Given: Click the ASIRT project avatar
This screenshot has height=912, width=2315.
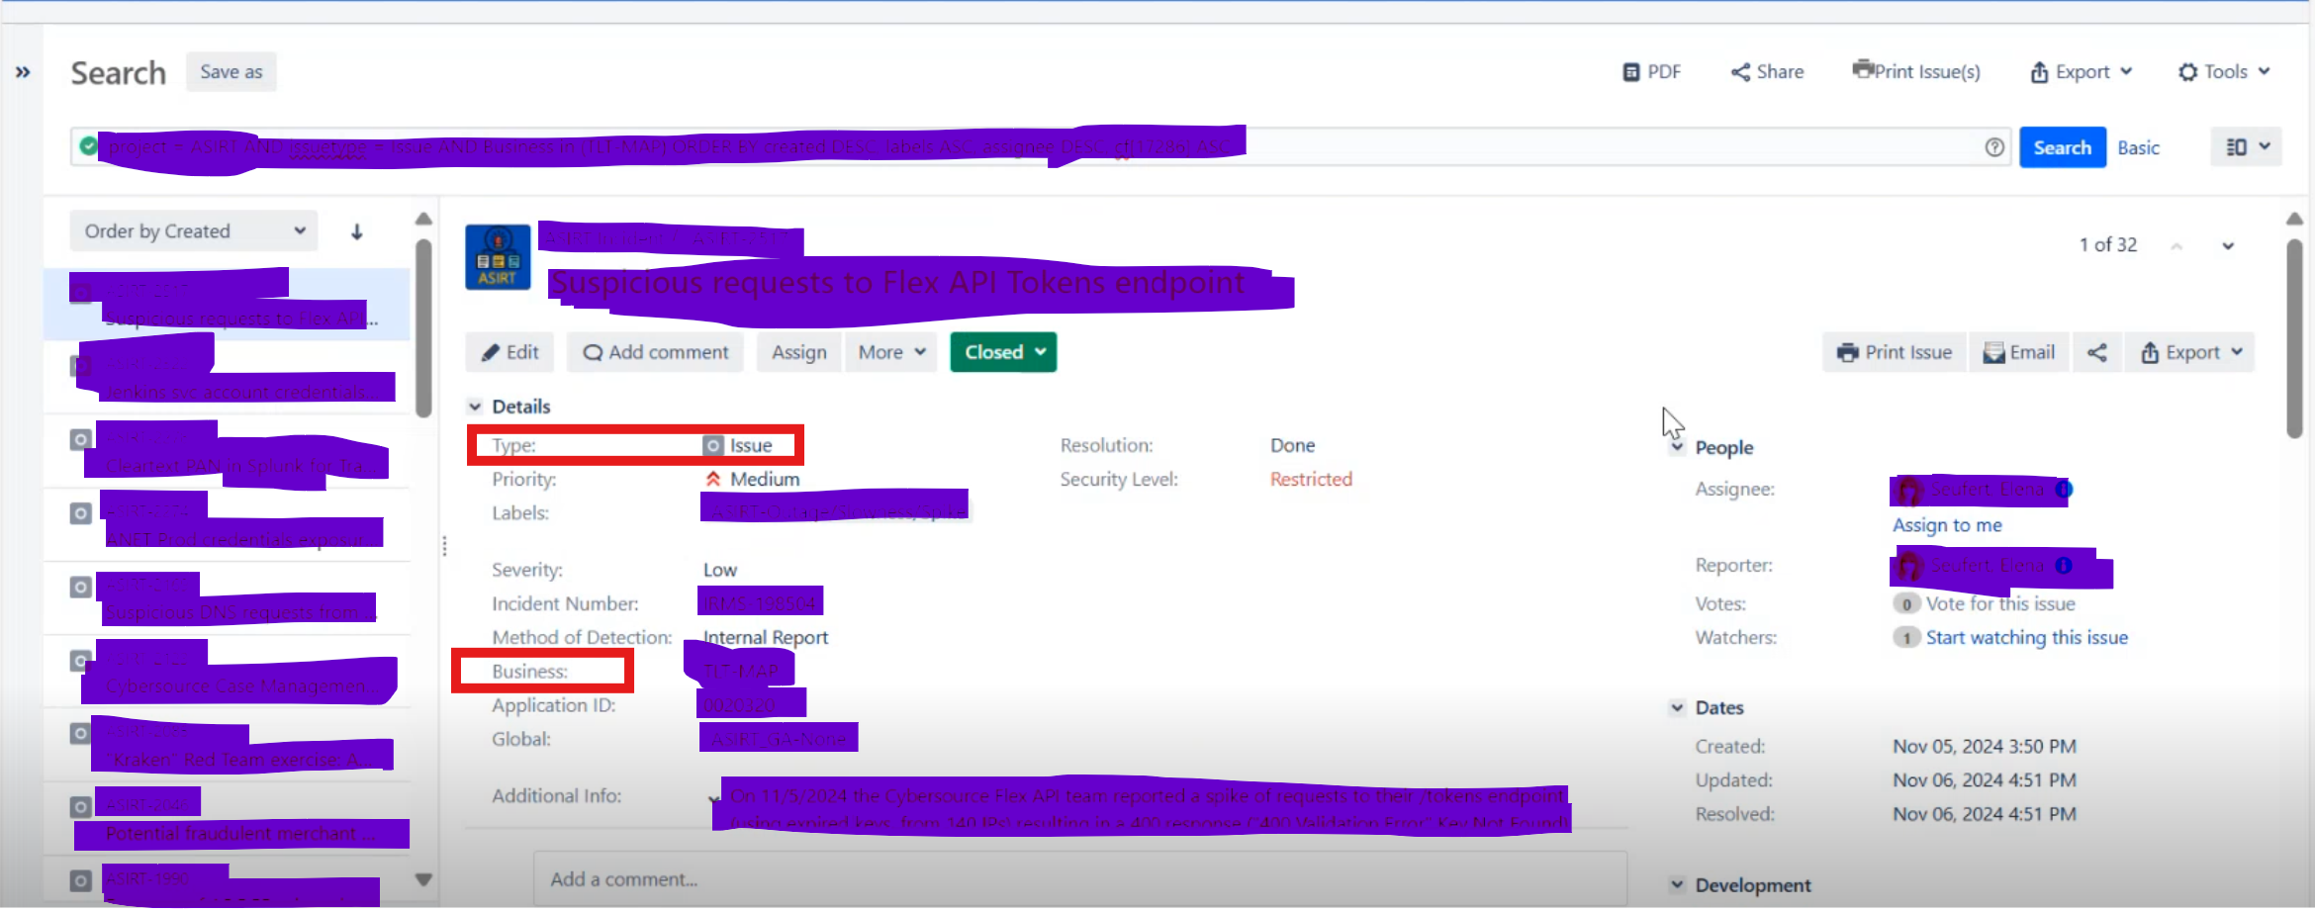Looking at the screenshot, I should pos(498,257).
